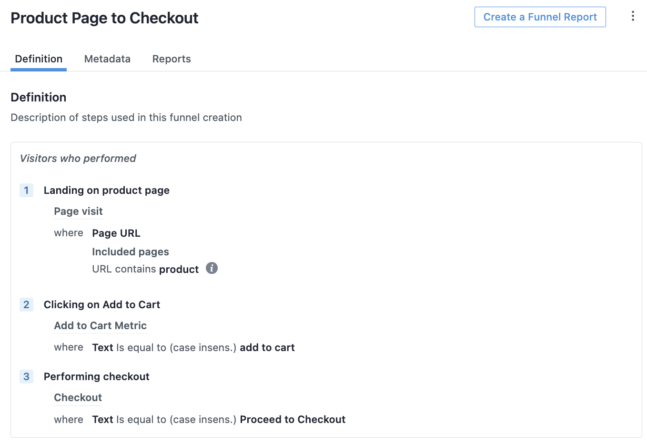Open the Reports tab
The width and height of the screenshot is (647, 443).
pos(172,59)
